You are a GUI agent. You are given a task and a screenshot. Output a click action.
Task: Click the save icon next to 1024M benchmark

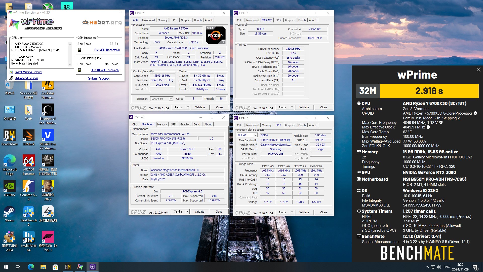79,70
